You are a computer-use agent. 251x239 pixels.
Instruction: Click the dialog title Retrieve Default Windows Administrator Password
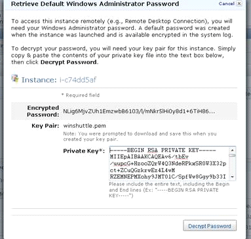[95, 4]
